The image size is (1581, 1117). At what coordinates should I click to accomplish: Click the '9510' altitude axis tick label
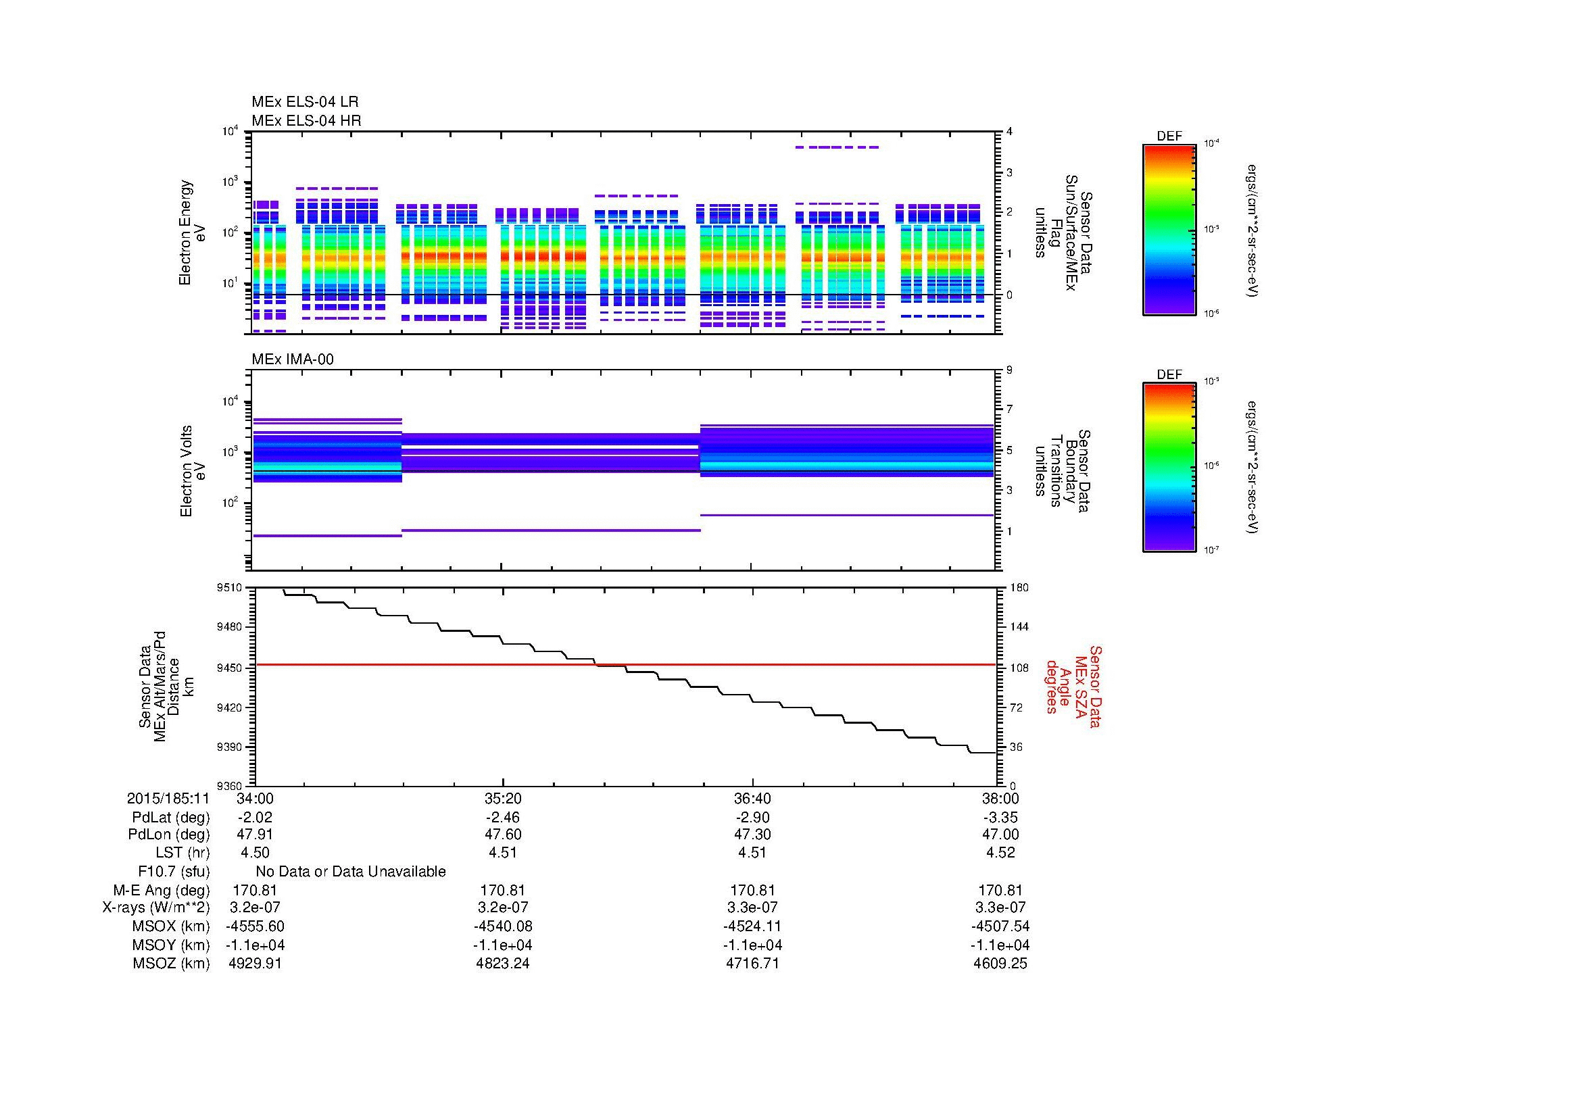tap(230, 587)
